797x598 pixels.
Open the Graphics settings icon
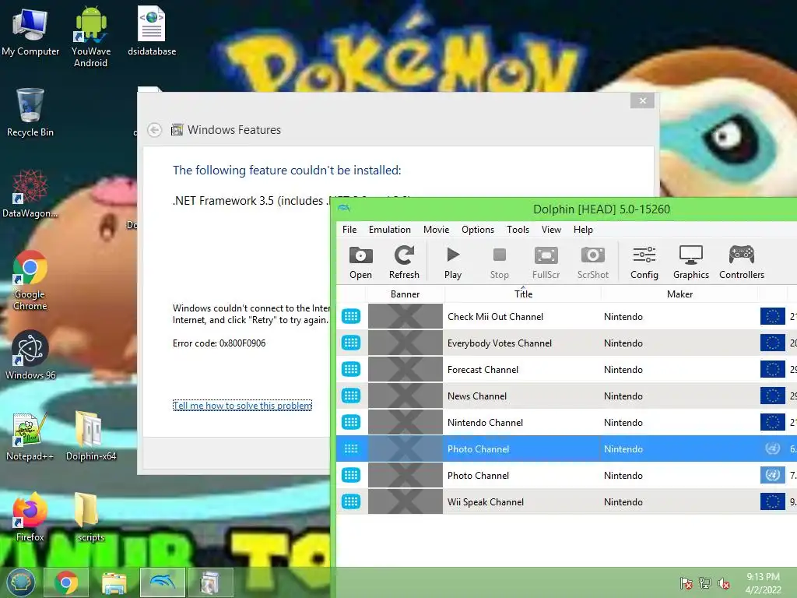click(691, 262)
